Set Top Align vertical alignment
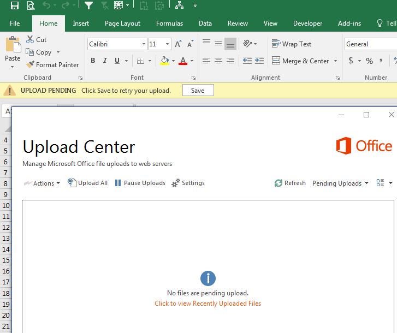Viewport: 397px width, 333px height. click(206, 44)
